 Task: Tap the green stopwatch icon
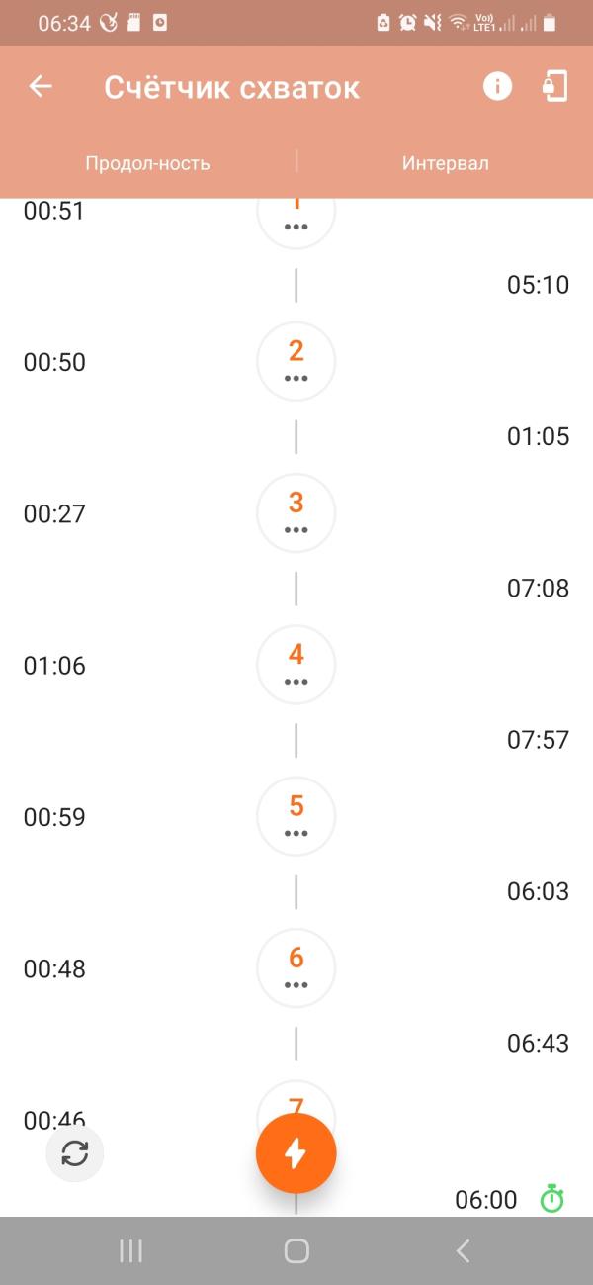coord(551,1200)
